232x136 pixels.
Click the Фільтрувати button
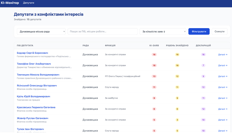coord(199,31)
